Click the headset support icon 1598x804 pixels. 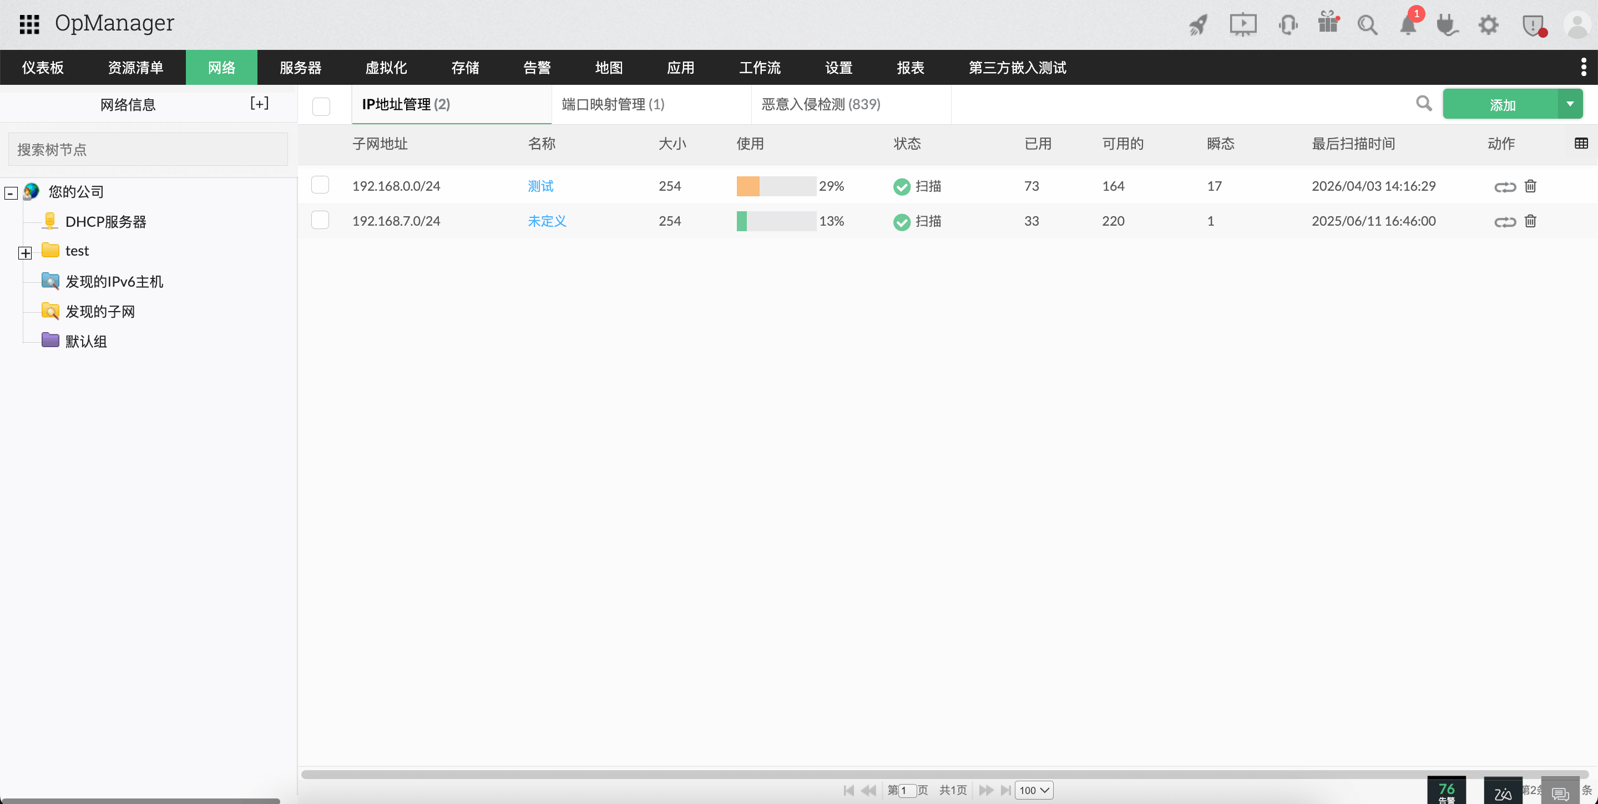1287,25
